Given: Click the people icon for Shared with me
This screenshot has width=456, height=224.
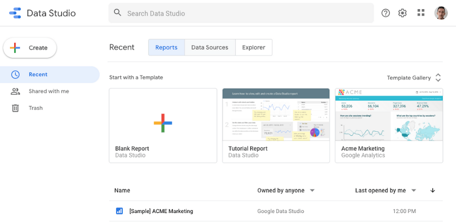Looking at the screenshot, I should (x=15, y=91).
